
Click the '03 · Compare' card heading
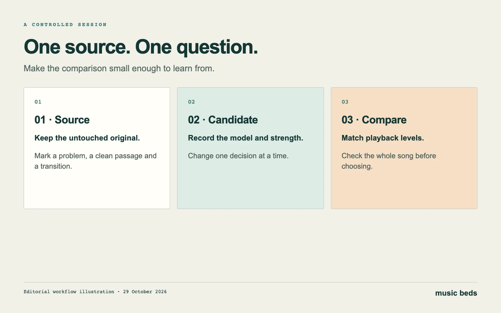point(374,120)
